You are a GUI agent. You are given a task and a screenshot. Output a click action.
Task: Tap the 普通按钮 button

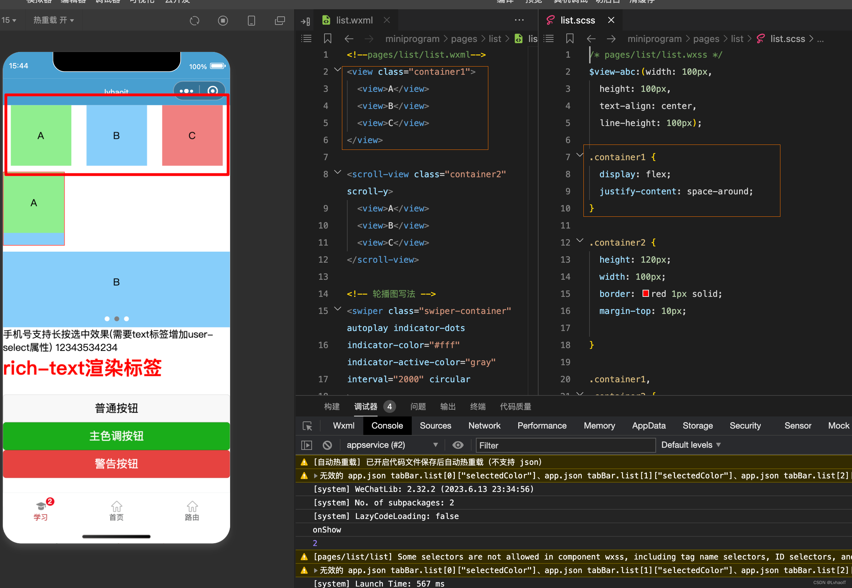(x=116, y=408)
